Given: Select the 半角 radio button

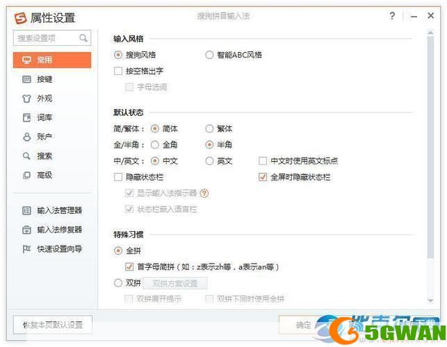Looking at the screenshot, I should click(x=209, y=145).
